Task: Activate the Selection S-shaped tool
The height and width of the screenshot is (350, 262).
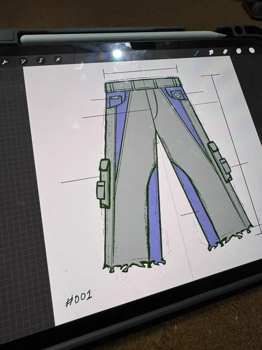Action: coord(41,60)
